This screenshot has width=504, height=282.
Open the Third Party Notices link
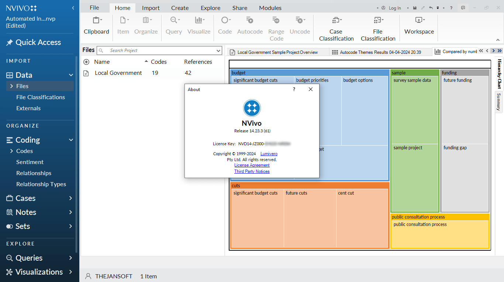tap(252, 171)
